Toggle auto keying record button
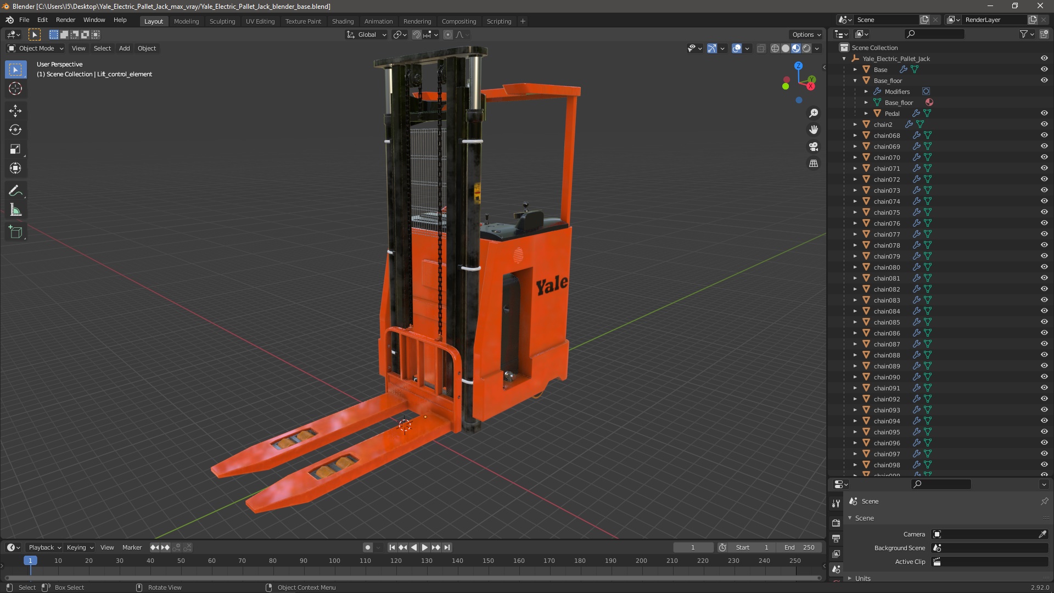This screenshot has height=593, width=1054. (368, 547)
